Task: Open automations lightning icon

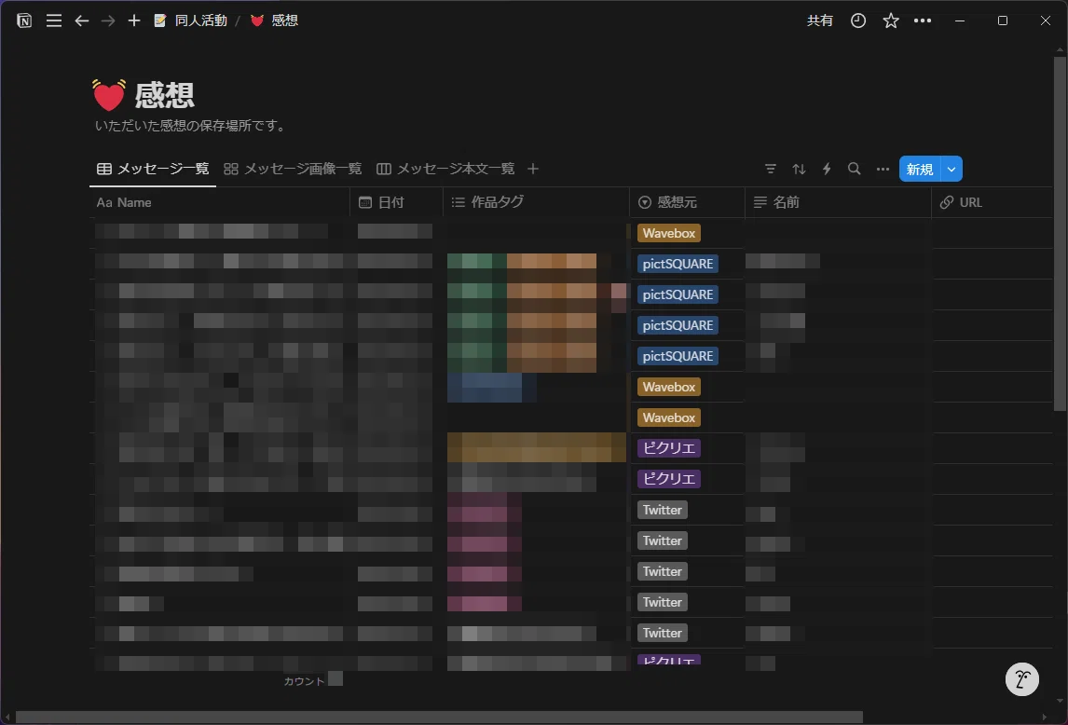Action: (x=827, y=169)
